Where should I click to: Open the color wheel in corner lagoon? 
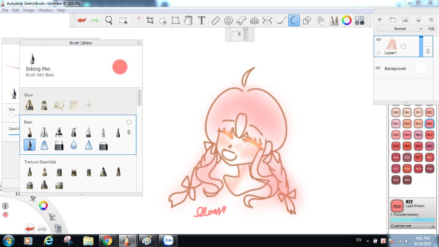(43, 205)
